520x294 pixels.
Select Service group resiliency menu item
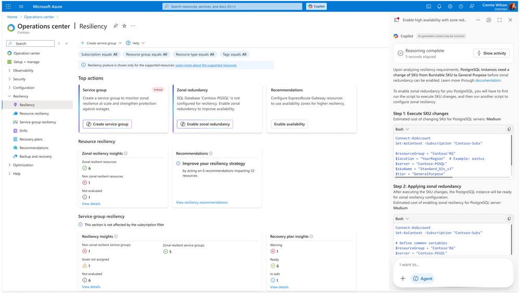(x=37, y=122)
